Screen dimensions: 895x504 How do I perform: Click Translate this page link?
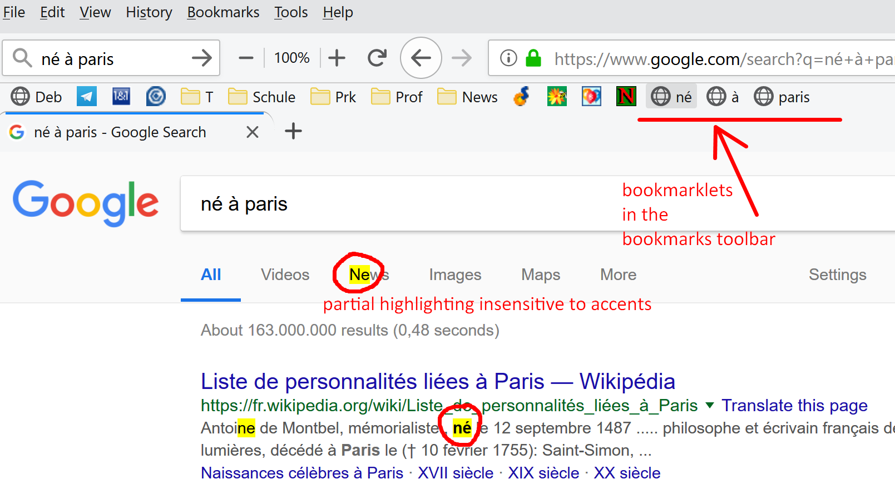coord(794,406)
